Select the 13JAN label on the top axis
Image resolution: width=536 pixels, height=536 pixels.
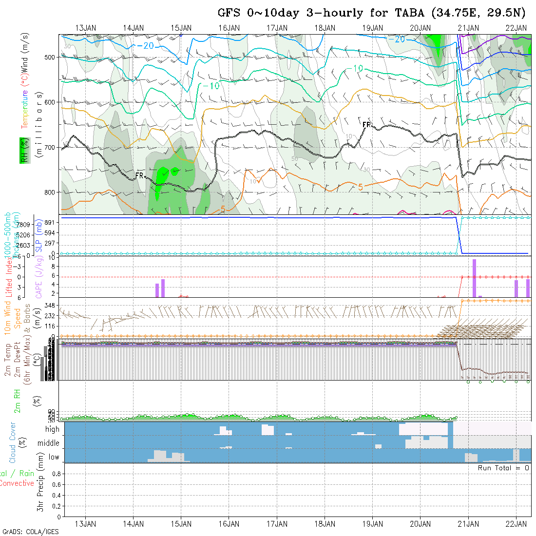[x=86, y=28]
